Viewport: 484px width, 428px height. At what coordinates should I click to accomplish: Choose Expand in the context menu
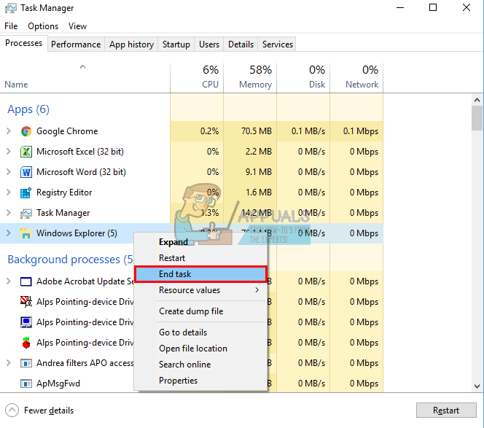(x=201, y=242)
